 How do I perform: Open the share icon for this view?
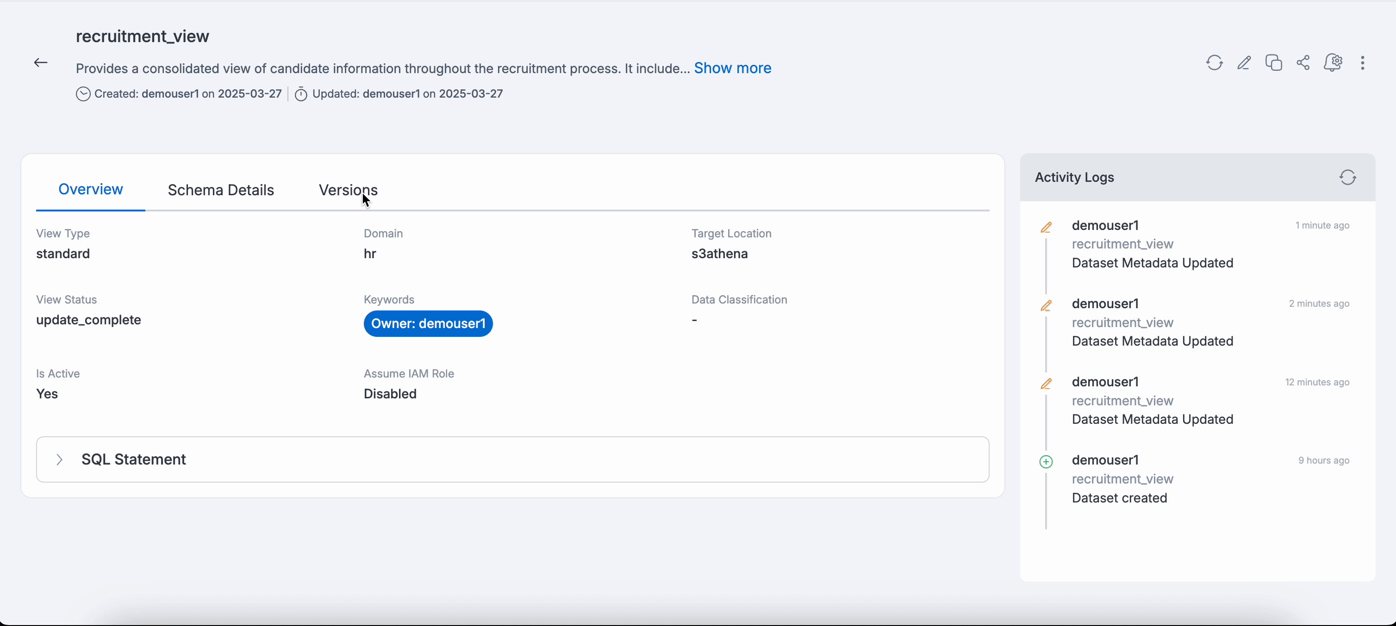pyautogui.click(x=1303, y=63)
